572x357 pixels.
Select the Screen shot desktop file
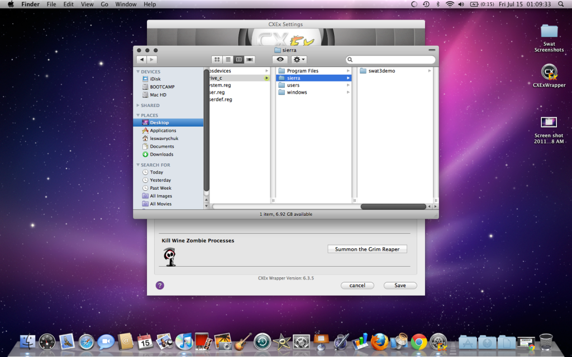[549, 130]
